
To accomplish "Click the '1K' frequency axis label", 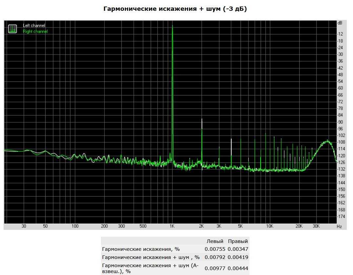I will click(x=172, y=226).
